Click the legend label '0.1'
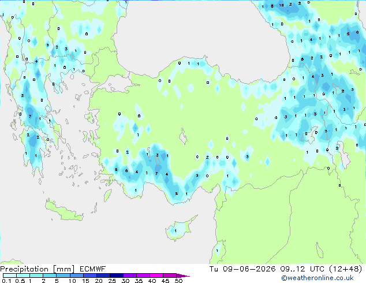The image size is (366, 283). pyautogui.click(x=6, y=281)
